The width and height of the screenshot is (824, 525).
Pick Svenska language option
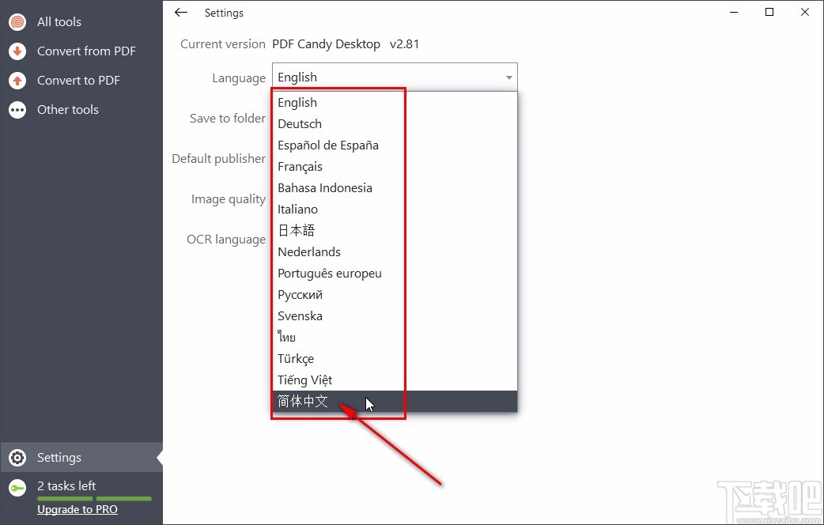coord(395,315)
